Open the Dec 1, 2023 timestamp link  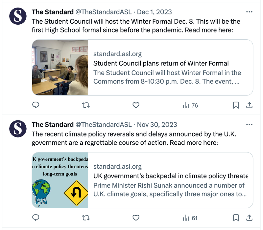pos(154,12)
